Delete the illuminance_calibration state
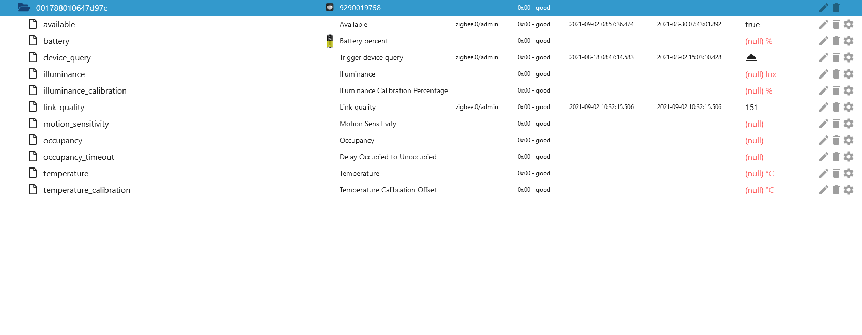 click(x=836, y=90)
